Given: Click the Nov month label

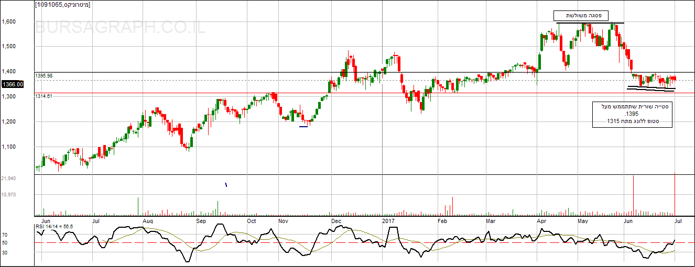Looking at the screenshot, I should (284, 221).
